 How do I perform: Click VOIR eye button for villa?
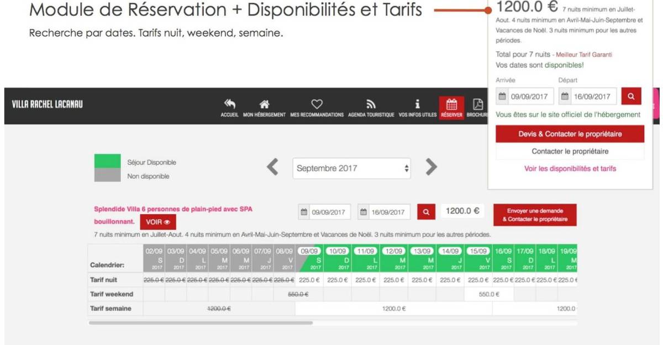coord(157,222)
